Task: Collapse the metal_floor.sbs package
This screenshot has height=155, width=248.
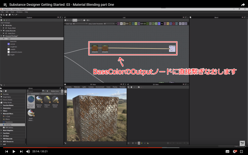Action: pyautogui.click(x=1, y=31)
